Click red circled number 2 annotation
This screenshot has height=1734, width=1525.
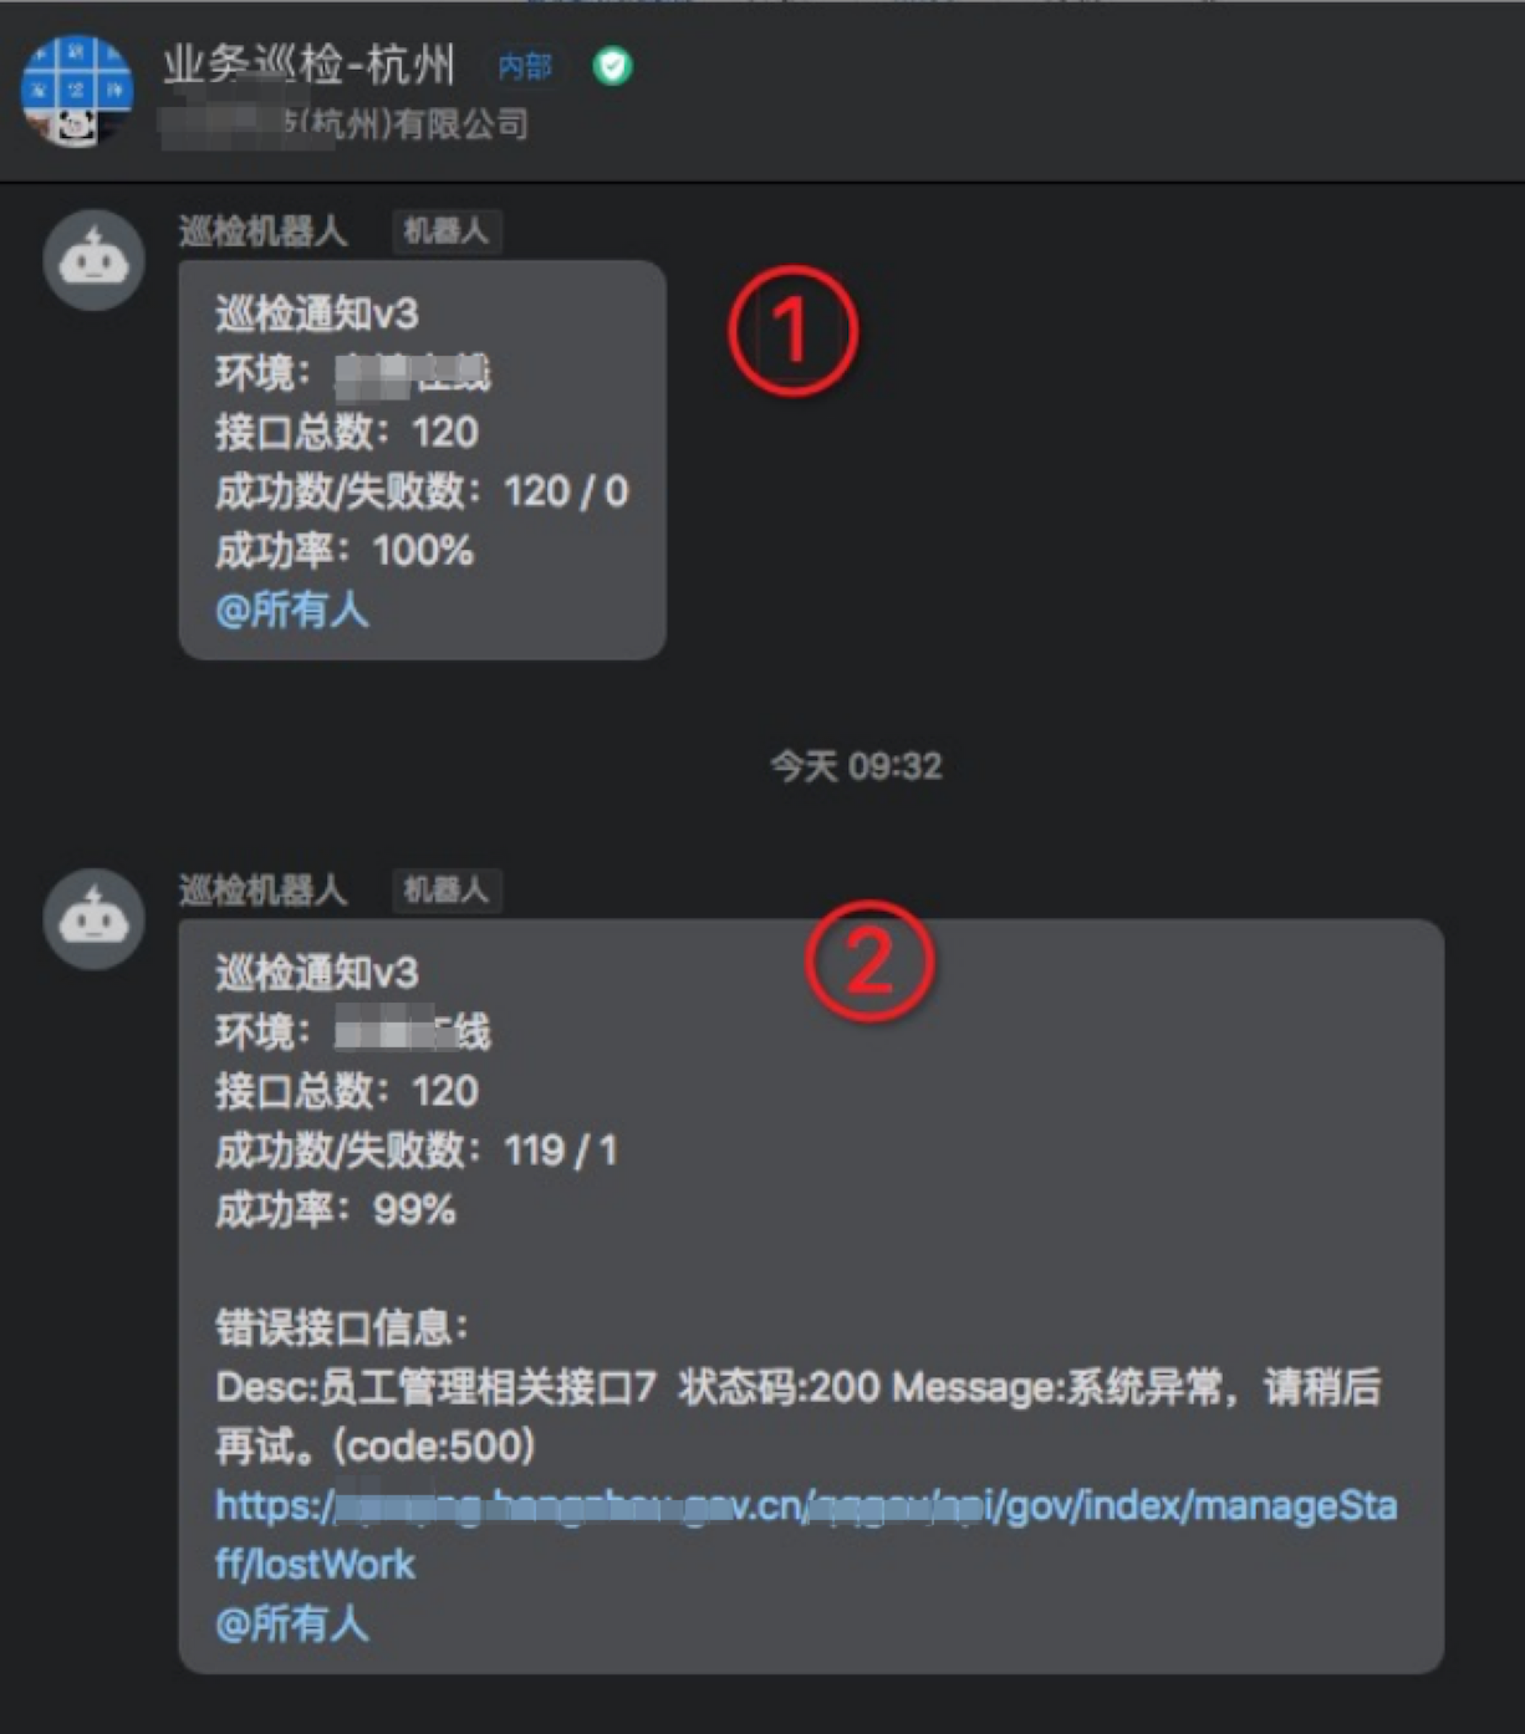coord(869,962)
